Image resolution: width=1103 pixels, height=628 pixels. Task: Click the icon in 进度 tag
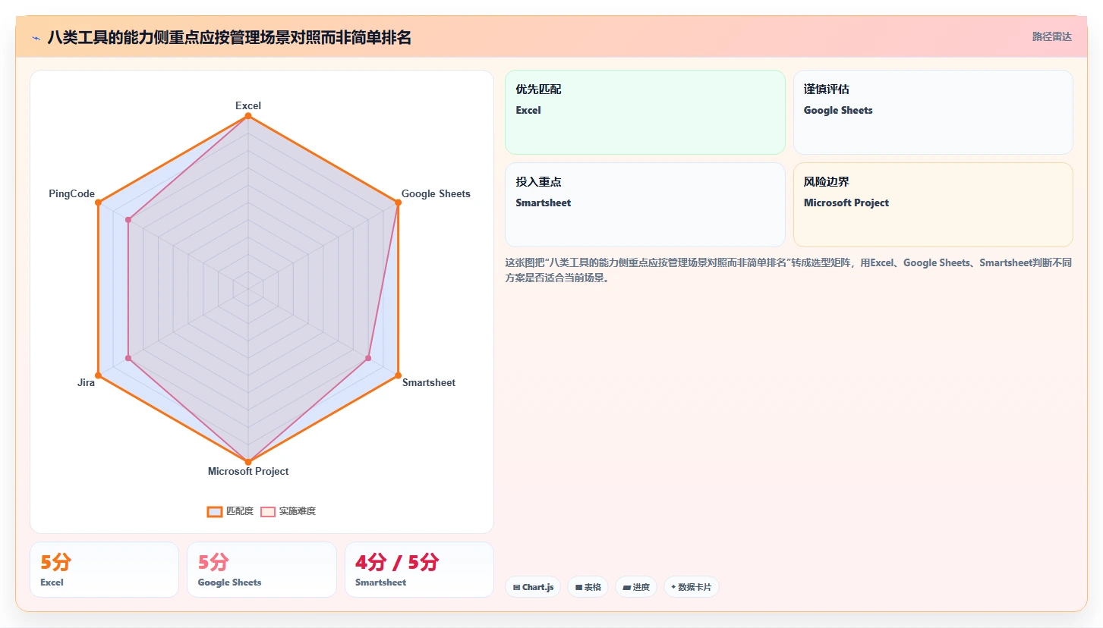(x=627, y=587)
